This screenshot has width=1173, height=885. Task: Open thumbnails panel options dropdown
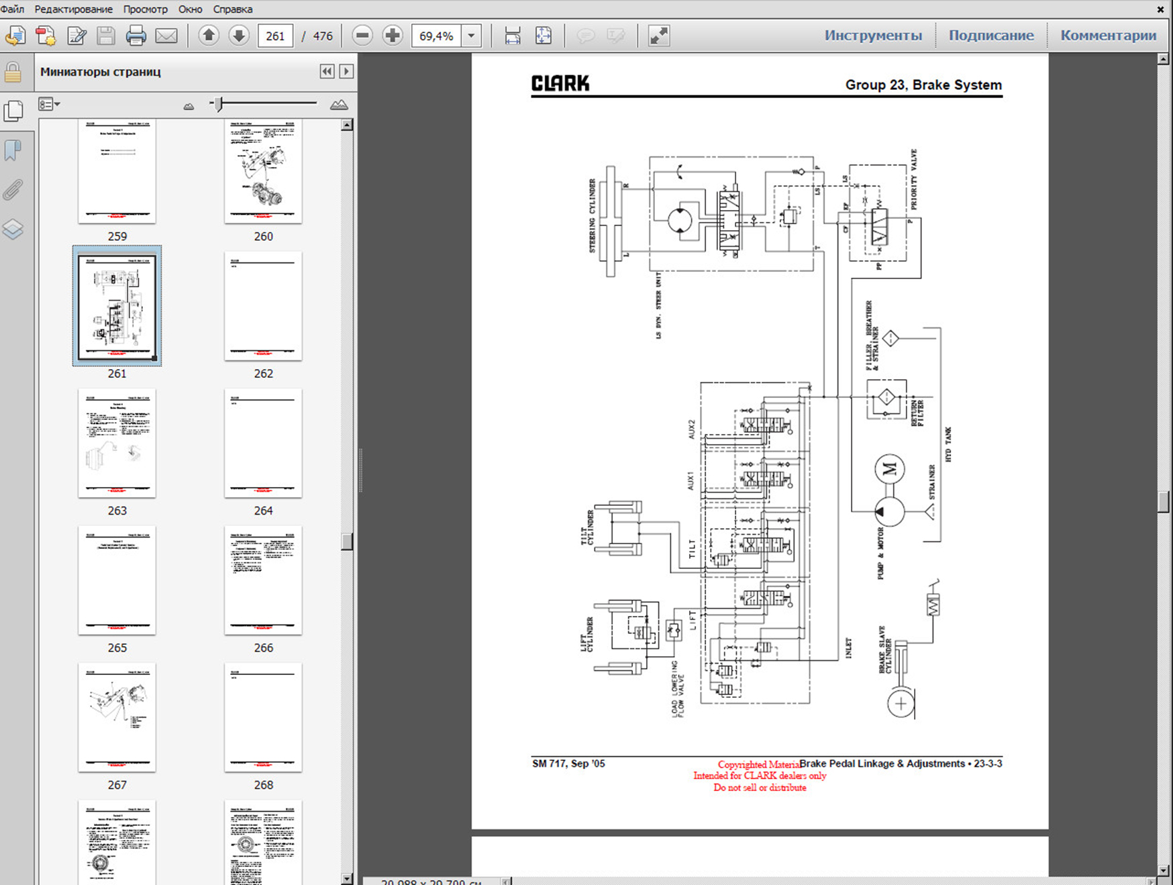[x=49, y=105]
